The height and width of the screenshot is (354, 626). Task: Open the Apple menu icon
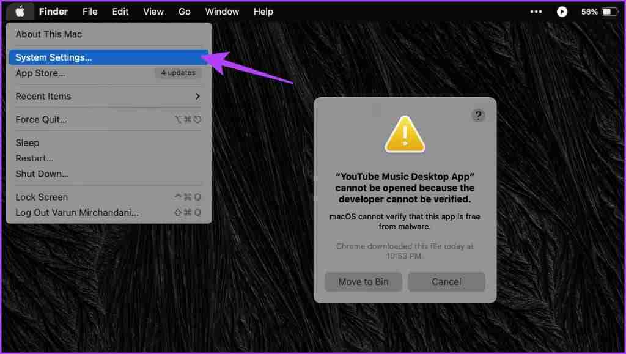click(x=20, y=12)
